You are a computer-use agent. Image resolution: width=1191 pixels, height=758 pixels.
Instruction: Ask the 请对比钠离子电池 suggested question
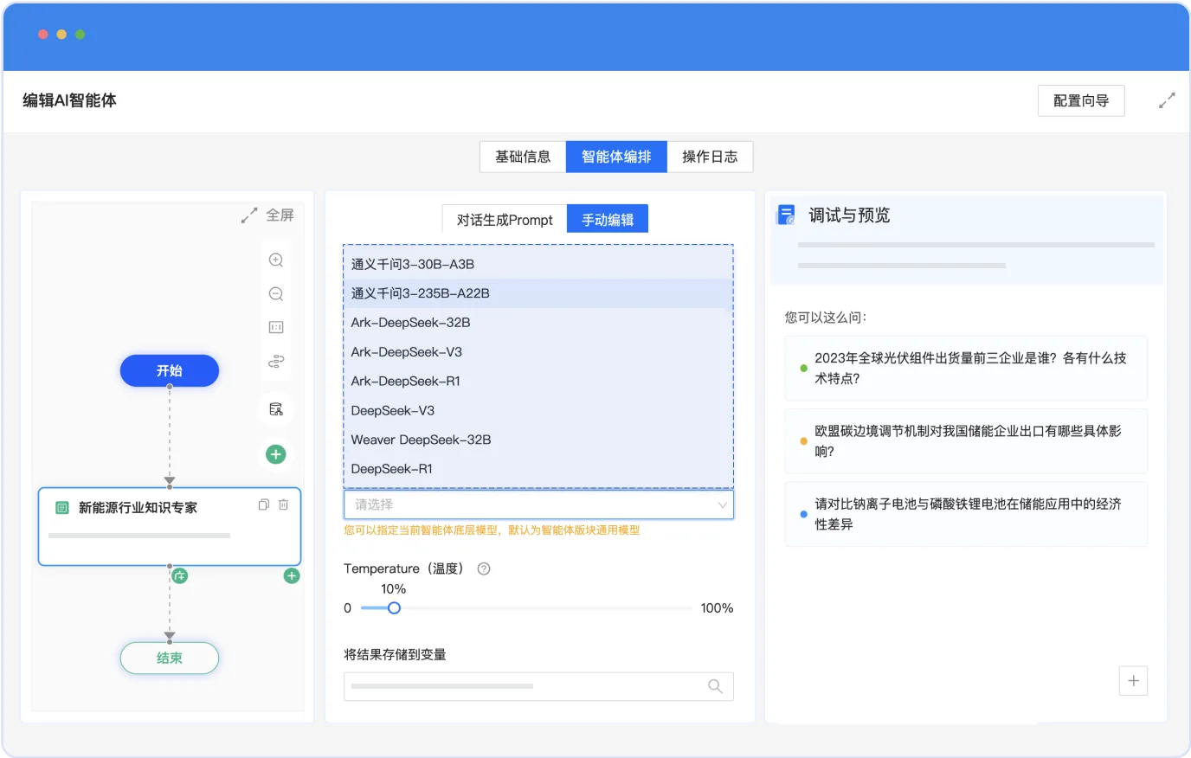click(x=966, y=514)
